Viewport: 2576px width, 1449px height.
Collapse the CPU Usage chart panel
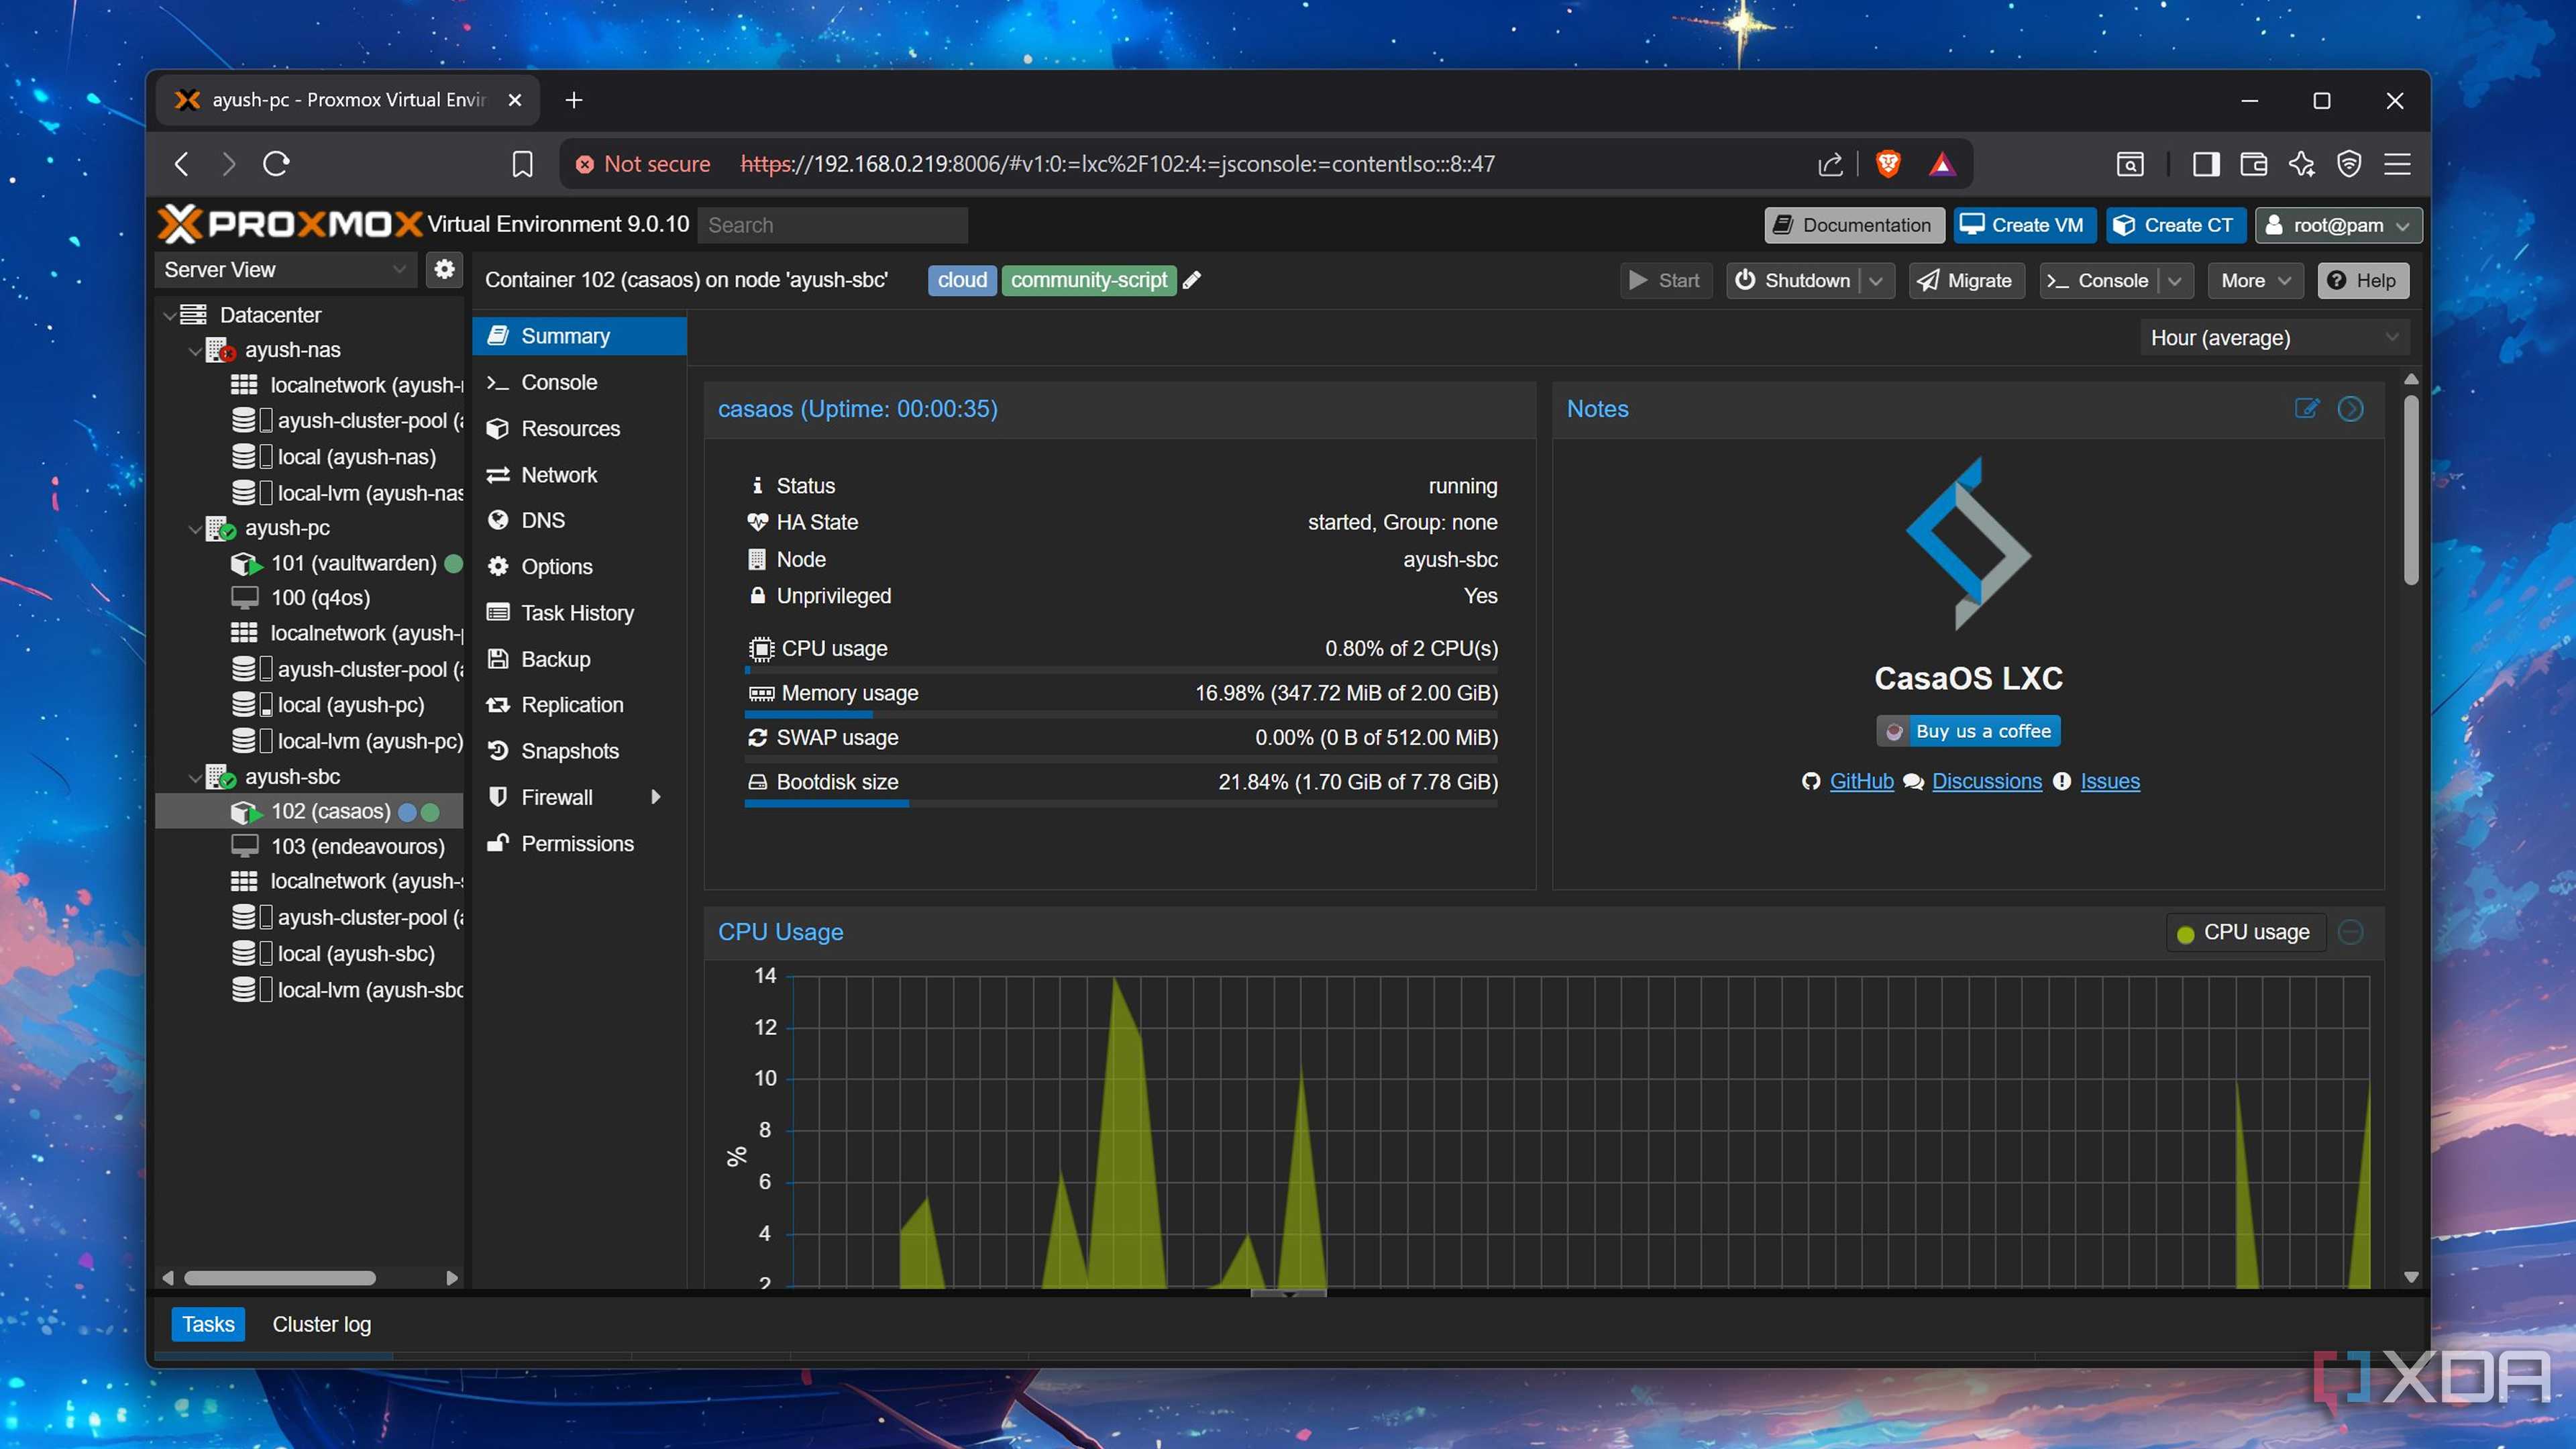point(2350,932)
